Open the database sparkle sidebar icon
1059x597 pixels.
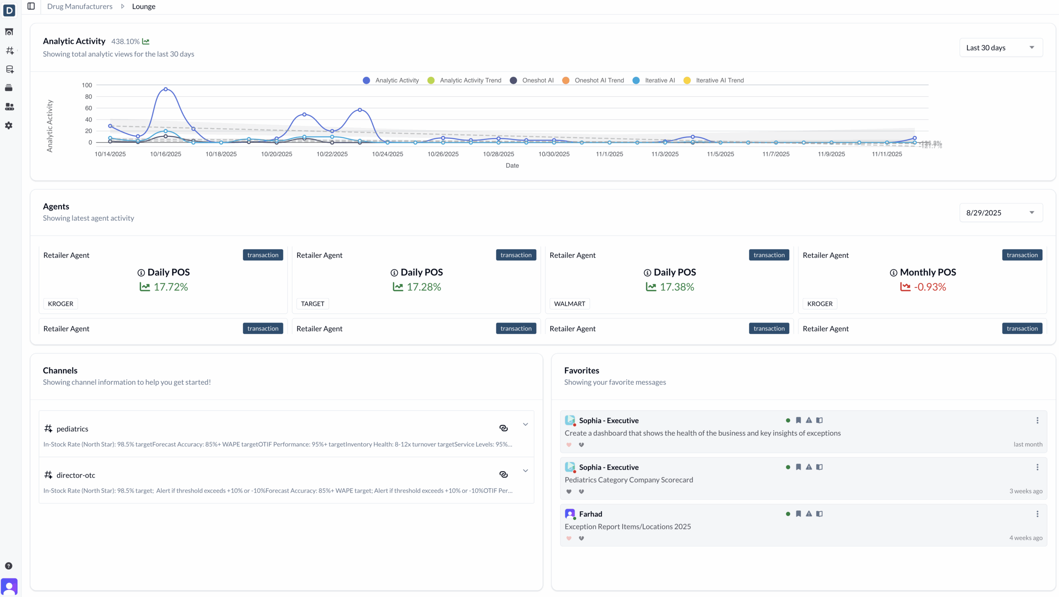click(x=10, y=69)
